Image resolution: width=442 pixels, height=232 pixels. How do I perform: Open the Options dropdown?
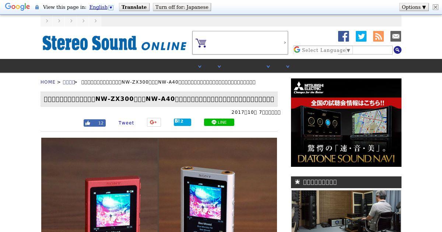point(414,7)
